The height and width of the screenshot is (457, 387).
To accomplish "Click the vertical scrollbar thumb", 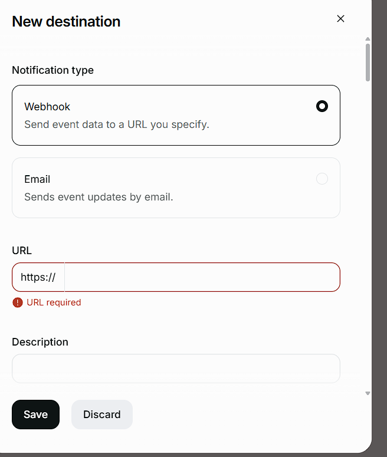I will coord(368,63).
